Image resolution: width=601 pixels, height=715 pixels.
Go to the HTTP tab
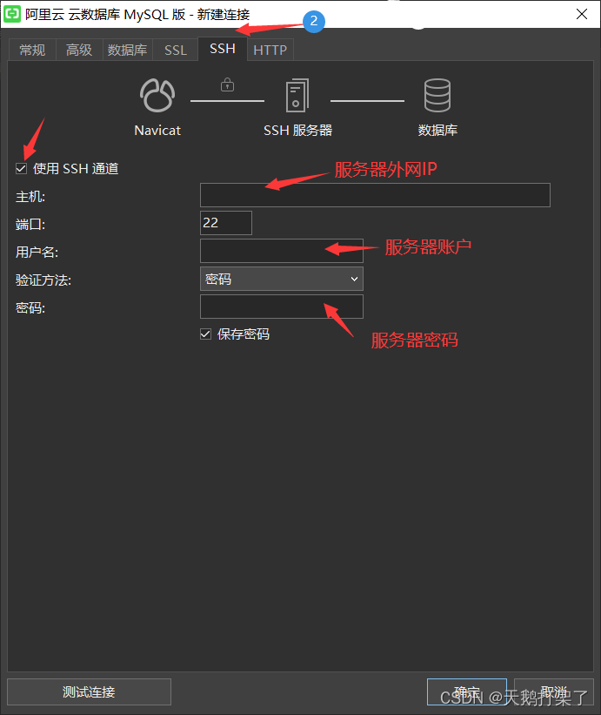(x=270, y=50)
